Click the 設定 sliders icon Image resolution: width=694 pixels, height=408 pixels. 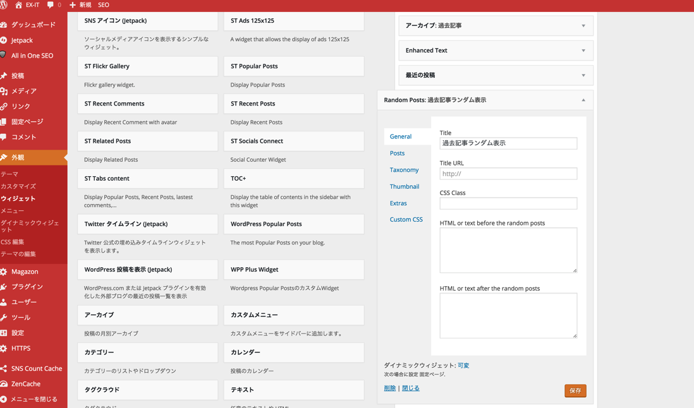tap(4, 333)
